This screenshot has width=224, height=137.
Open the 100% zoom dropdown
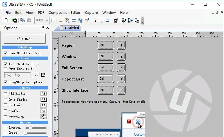pos(47,21)
